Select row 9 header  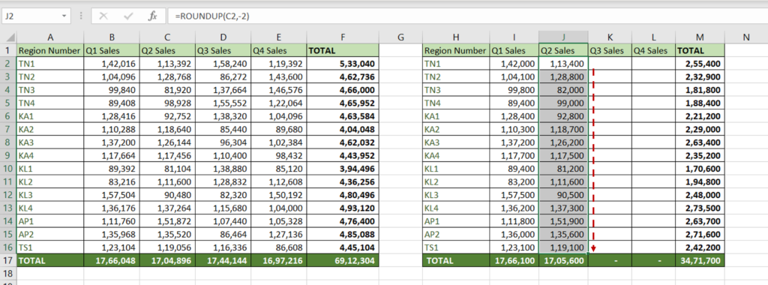[8, 156]
